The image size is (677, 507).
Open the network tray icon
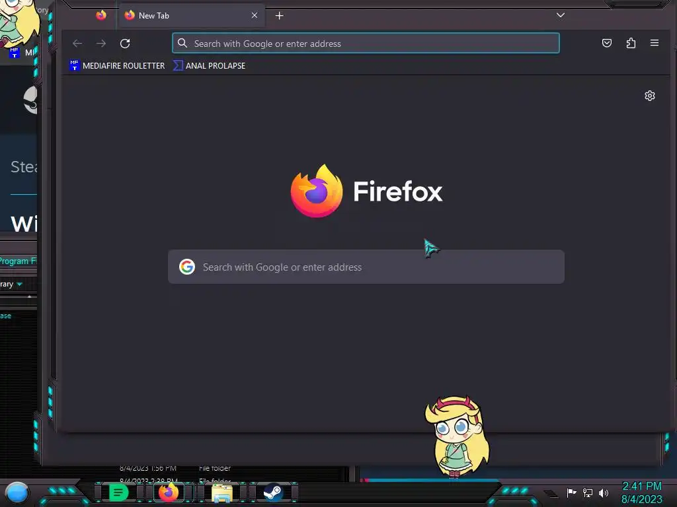[588, 492]
